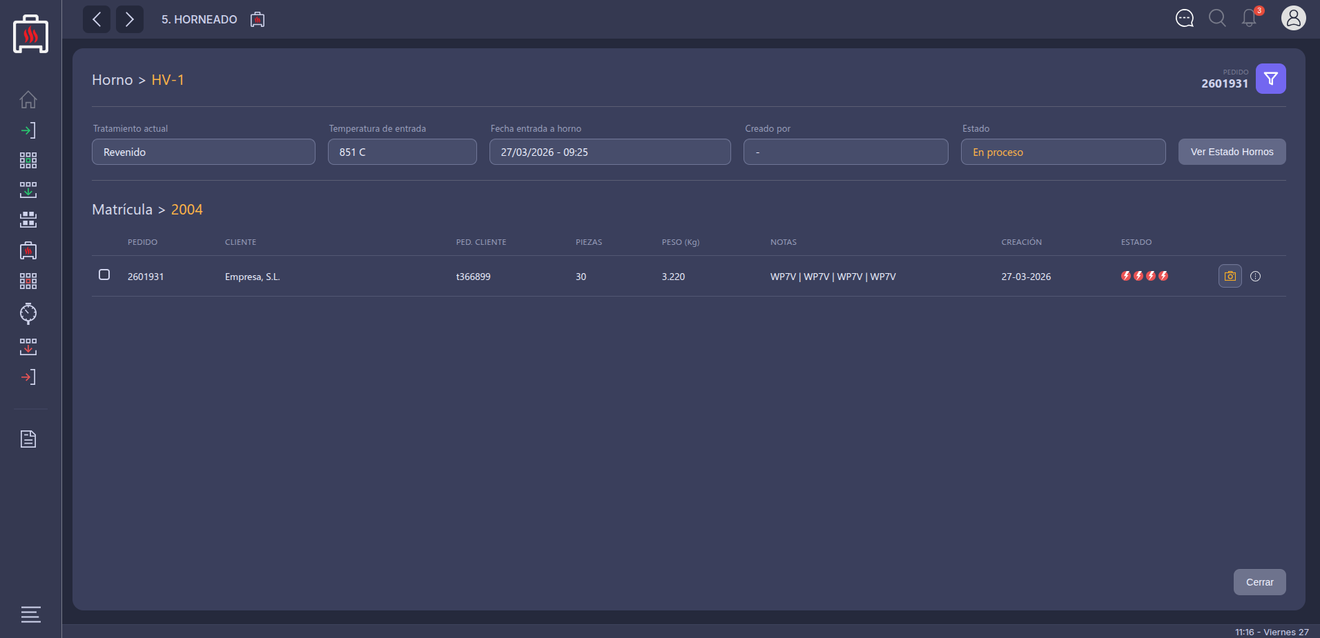Click the search magnifier icon
Image resolution: width=1320 pixels, height=638 pixels.
coord(1217,19)
